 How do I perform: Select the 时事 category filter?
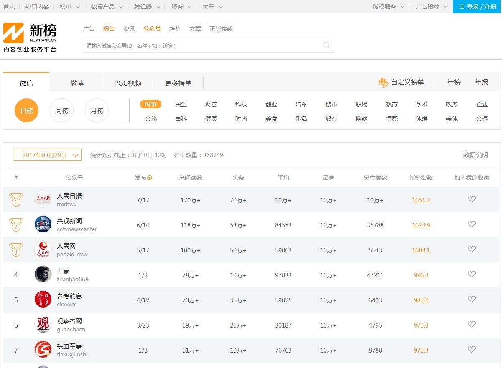[151, 104]
